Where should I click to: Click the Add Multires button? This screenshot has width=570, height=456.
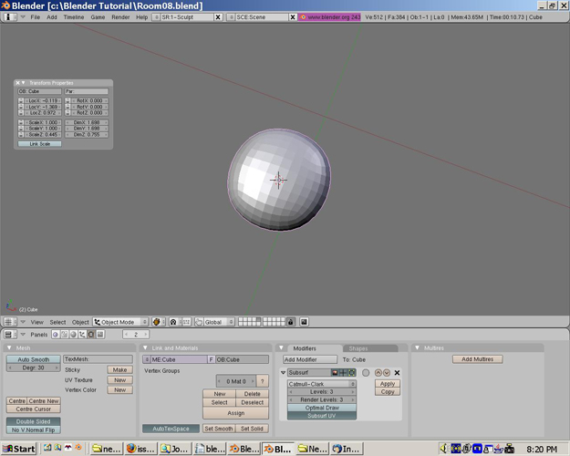coord(476,359)
